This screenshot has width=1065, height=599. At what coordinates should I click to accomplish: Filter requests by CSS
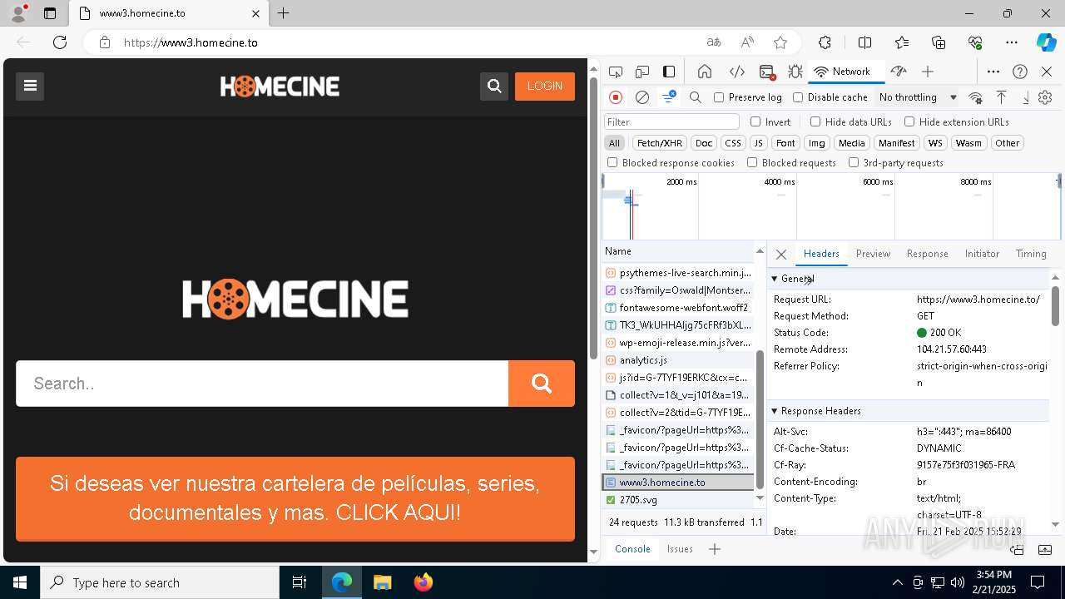coord(732,143)
